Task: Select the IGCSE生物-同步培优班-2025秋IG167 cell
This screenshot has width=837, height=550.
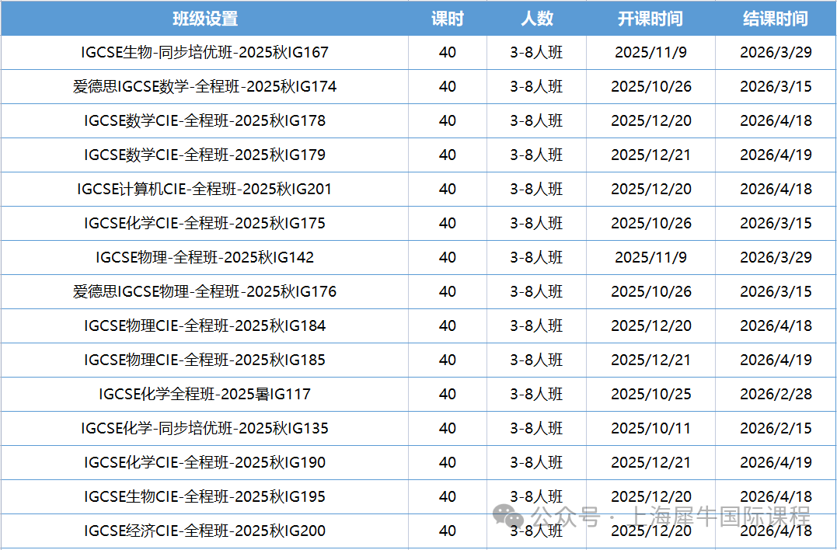Action: tap(204, 53)
